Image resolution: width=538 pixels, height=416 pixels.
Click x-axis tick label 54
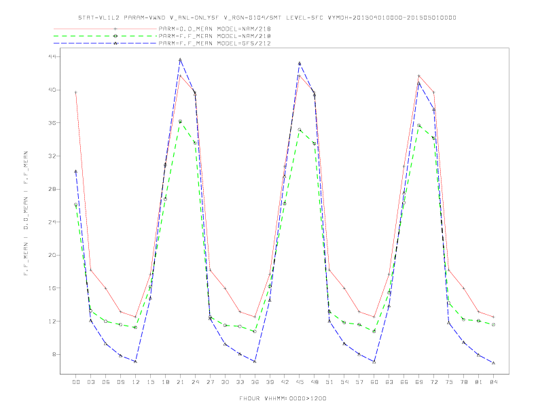click(x=344, y=382)
